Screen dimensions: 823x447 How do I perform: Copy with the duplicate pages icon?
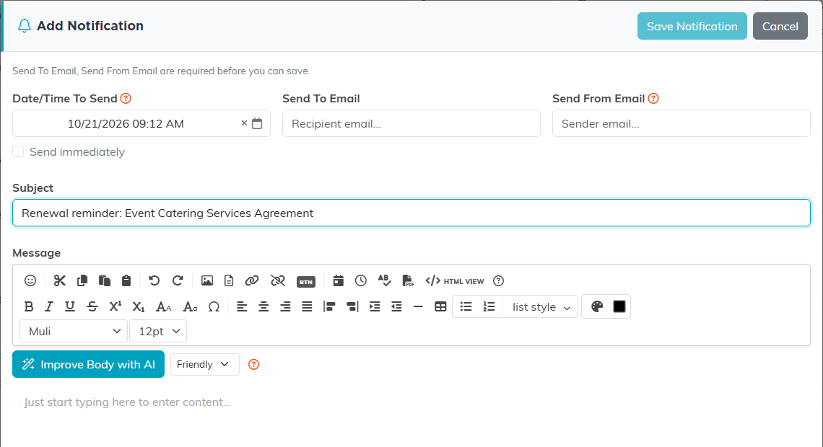[x=82, y=281]
